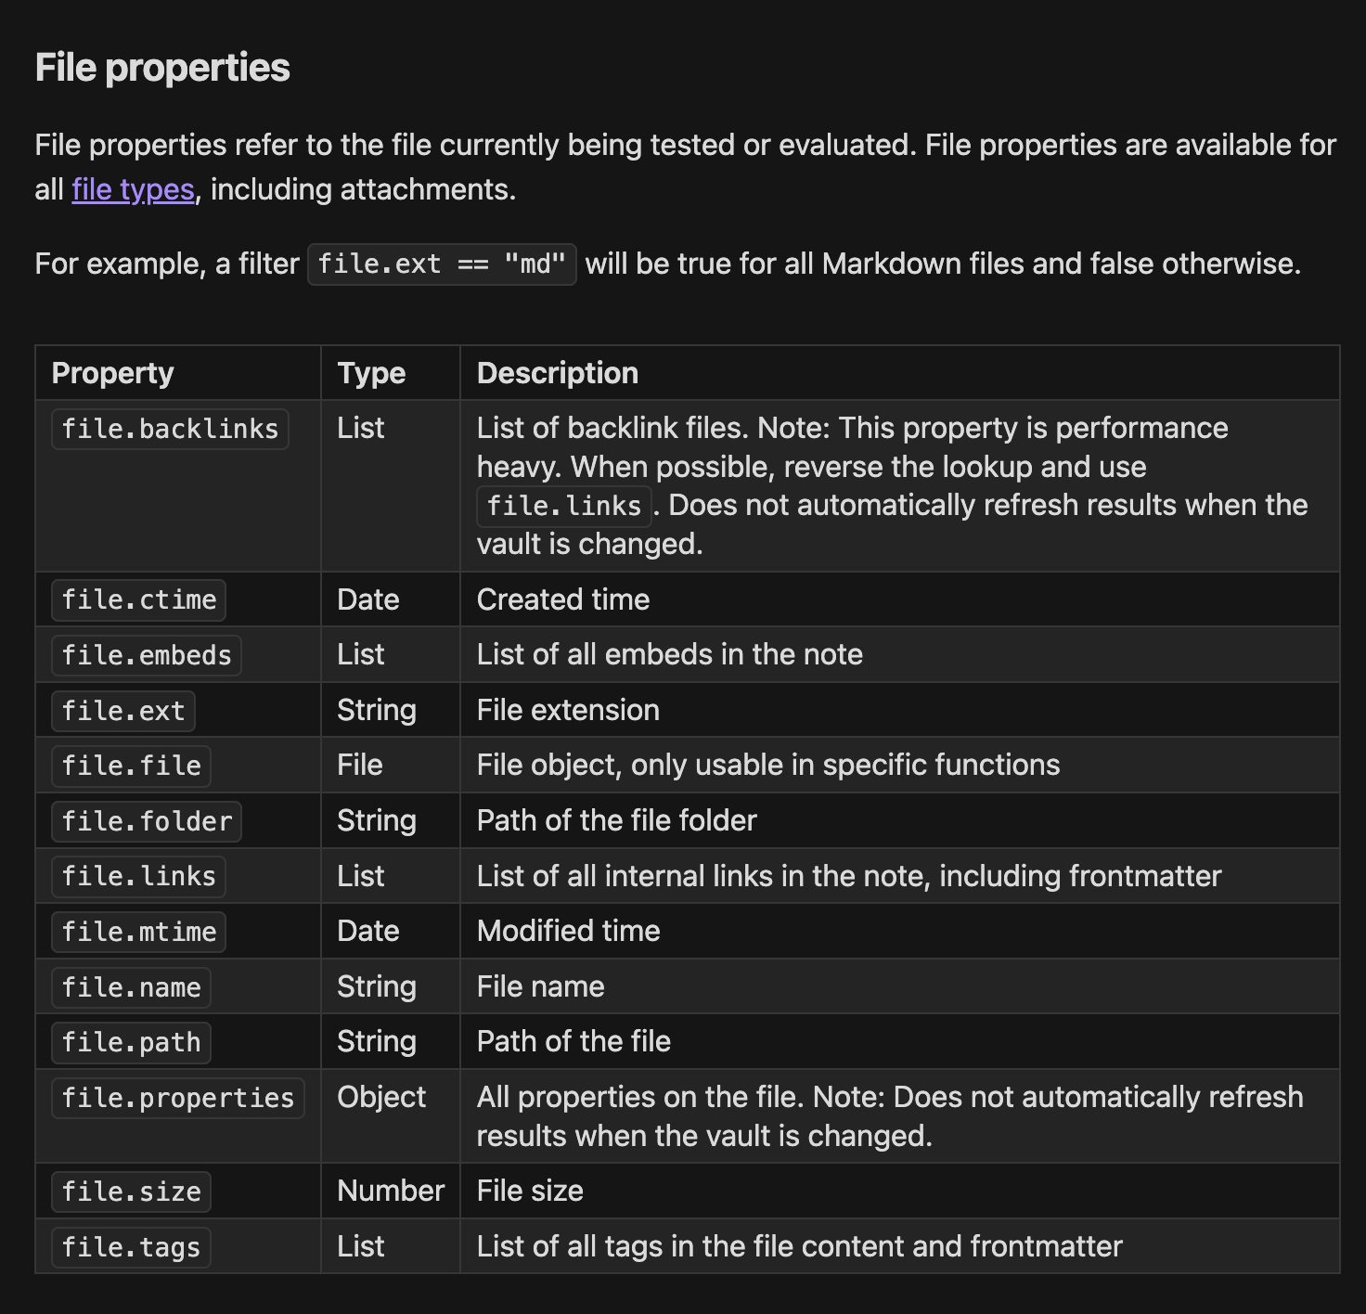Image resolution: width=1366 pixels, height=1314 pixels.
Task: Click the file.folder property code tag
Action: [147, 821]
